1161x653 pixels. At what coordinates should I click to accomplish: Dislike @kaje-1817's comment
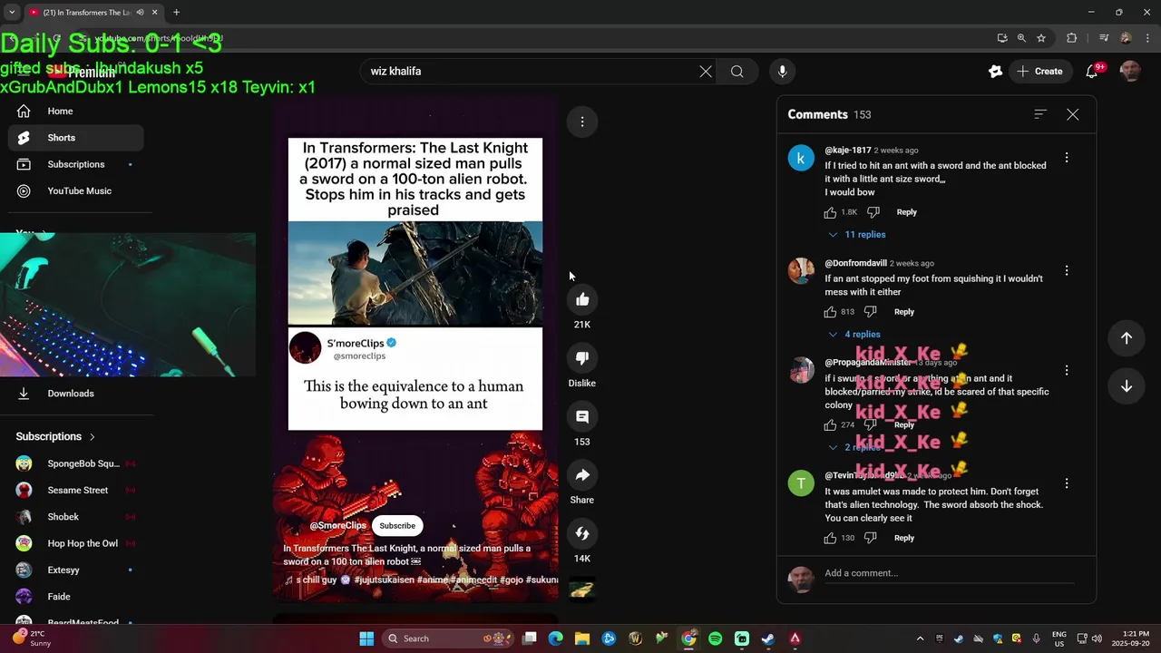873,212
